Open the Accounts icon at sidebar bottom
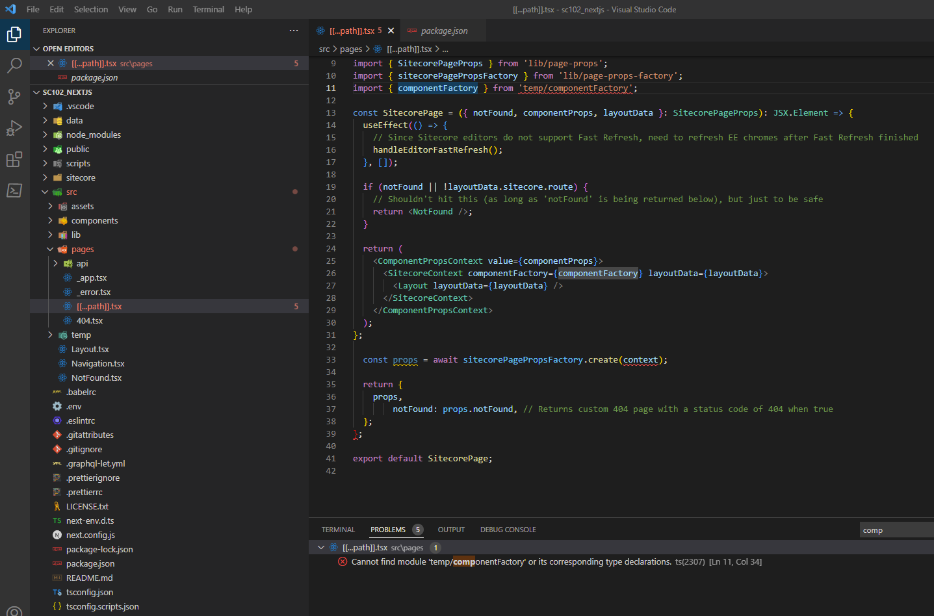The width and height of the screenshot is (934, 616). [x=14, y=611]
